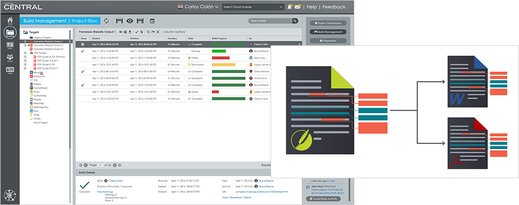Image resolution: width=519 pixels, height=205 pixels.
Task: Go to next page of build results
Action: 114,165
